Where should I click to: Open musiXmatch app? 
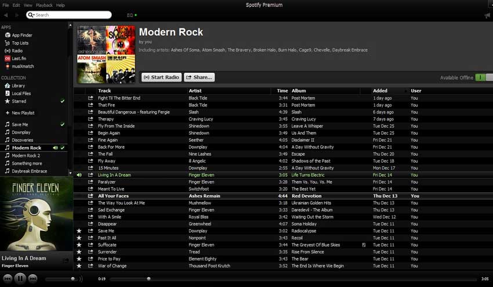(20, 66)
